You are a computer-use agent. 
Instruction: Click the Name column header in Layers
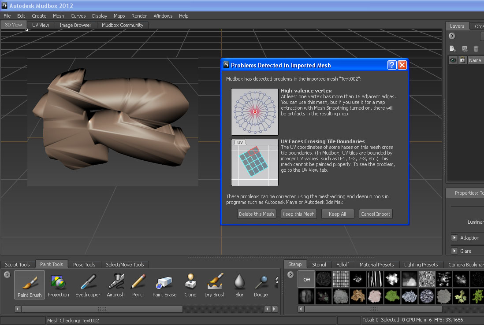pyautogui.click(x=475, y=60)
